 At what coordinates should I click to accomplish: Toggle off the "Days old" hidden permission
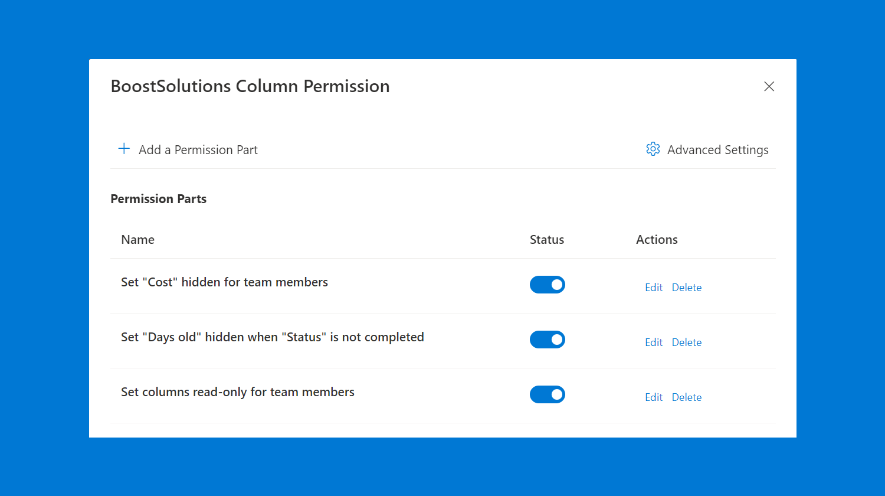point(548,340)
